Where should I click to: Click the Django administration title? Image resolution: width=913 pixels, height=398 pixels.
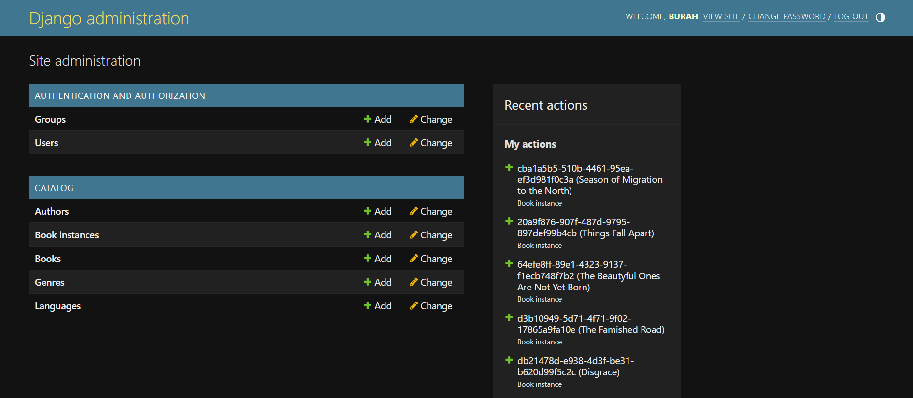[x=109, y=18]
